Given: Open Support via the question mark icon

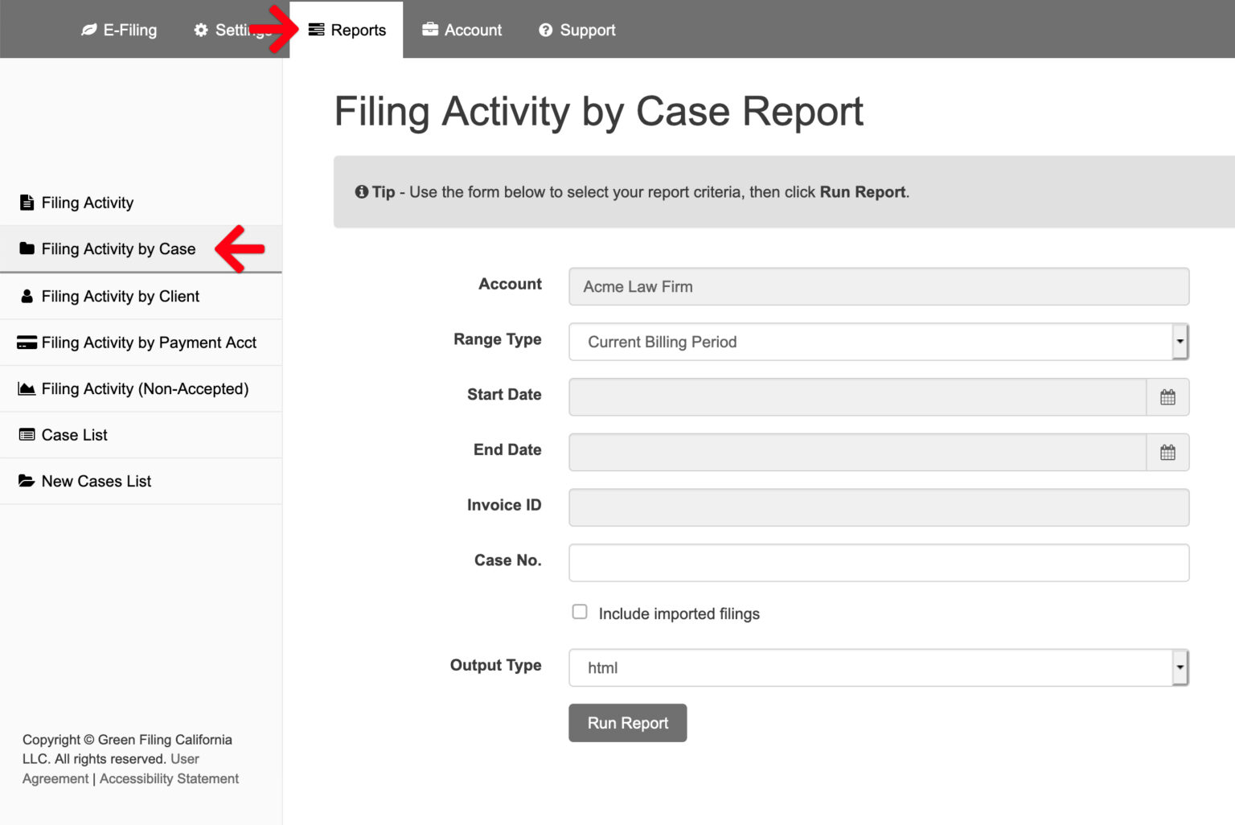Looking at the screenshot, I should pyautogui.click(x=544, y=30).
